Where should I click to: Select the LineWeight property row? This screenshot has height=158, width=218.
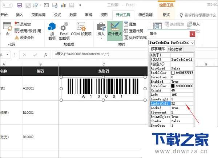click(x=172, y=99)
